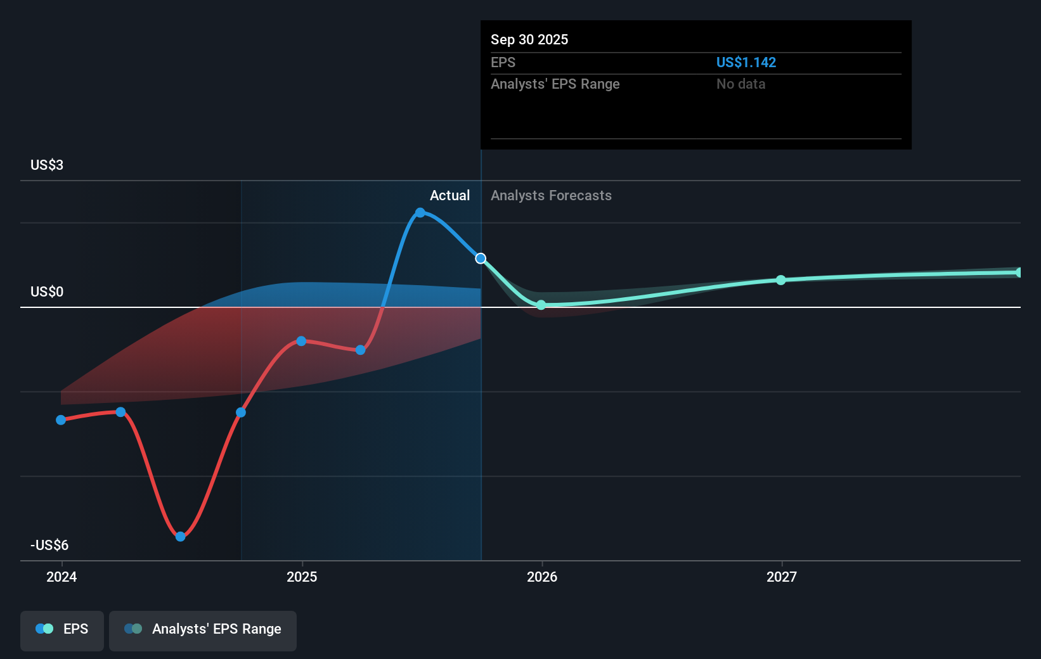Select the first EPS data point at 2024
The image size is (1041, 659).
(61, 420)
